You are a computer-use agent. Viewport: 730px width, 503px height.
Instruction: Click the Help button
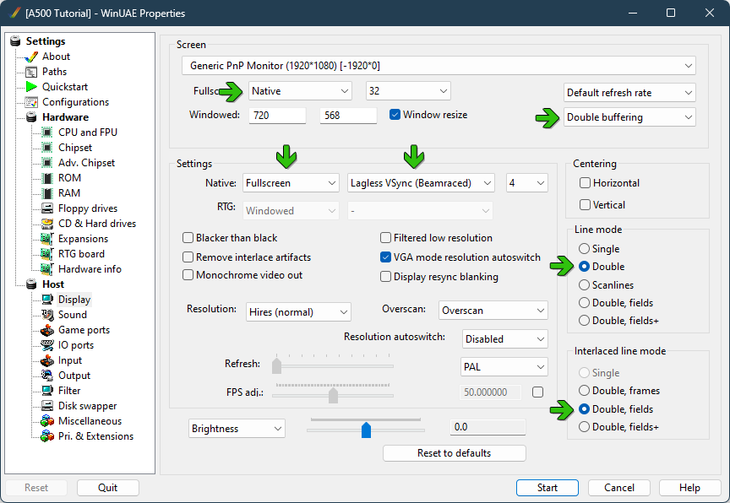[689, 488]
